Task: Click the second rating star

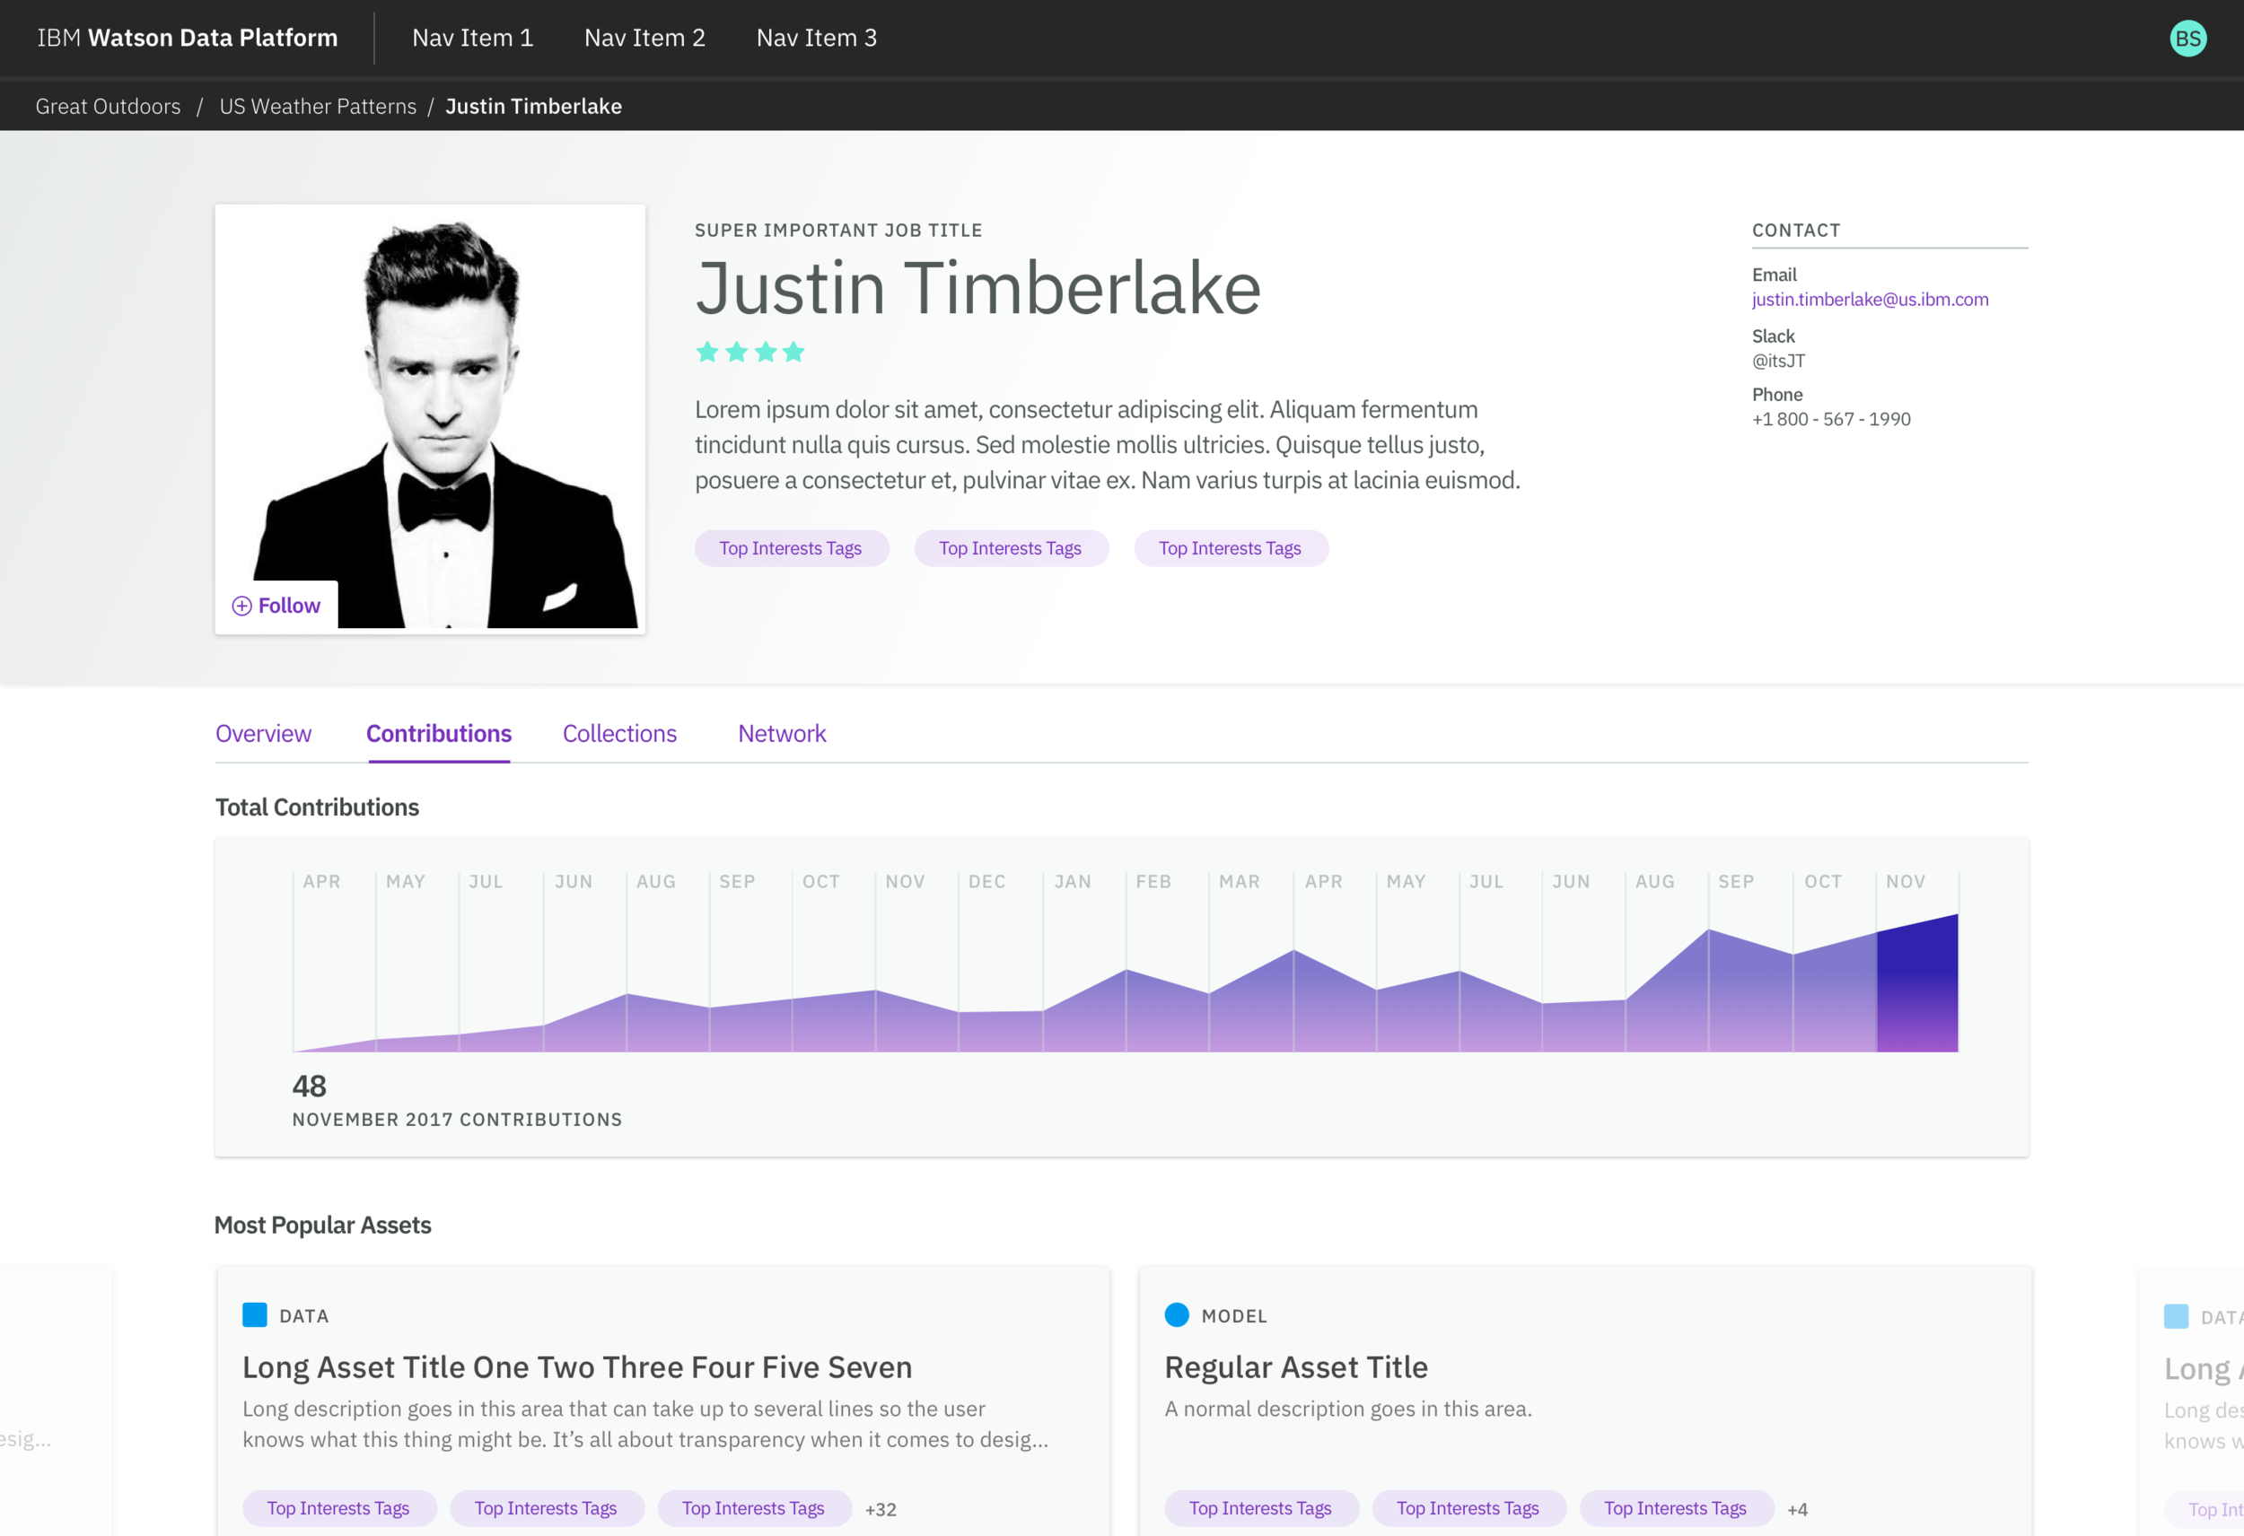Action: coord(736,352)
